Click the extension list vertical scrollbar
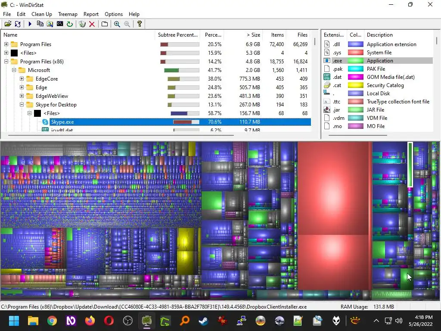This screenshot has width=441, height=331. (437, 41)
